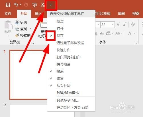Image resolution: width=143 pixels, height=117 pixels.
Task: Expand the 复制 dropdown arrow
Action: [30, 29]
